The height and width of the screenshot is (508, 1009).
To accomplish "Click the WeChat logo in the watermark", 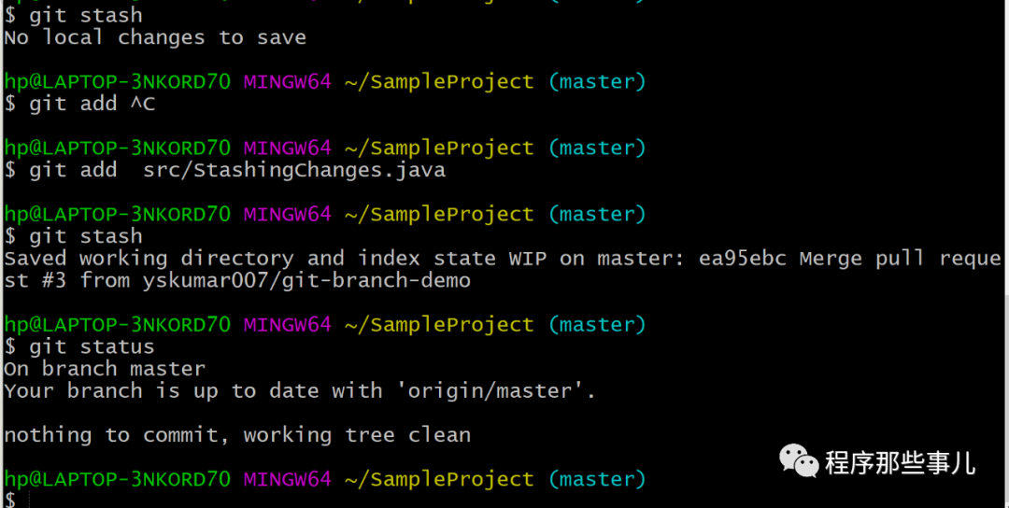I will (799, 459).
